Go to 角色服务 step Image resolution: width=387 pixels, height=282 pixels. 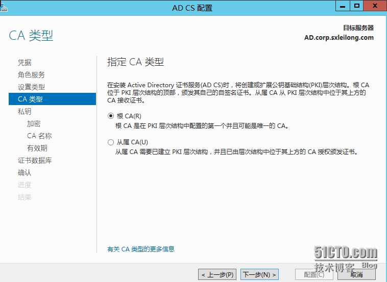(x=31, y=74)
